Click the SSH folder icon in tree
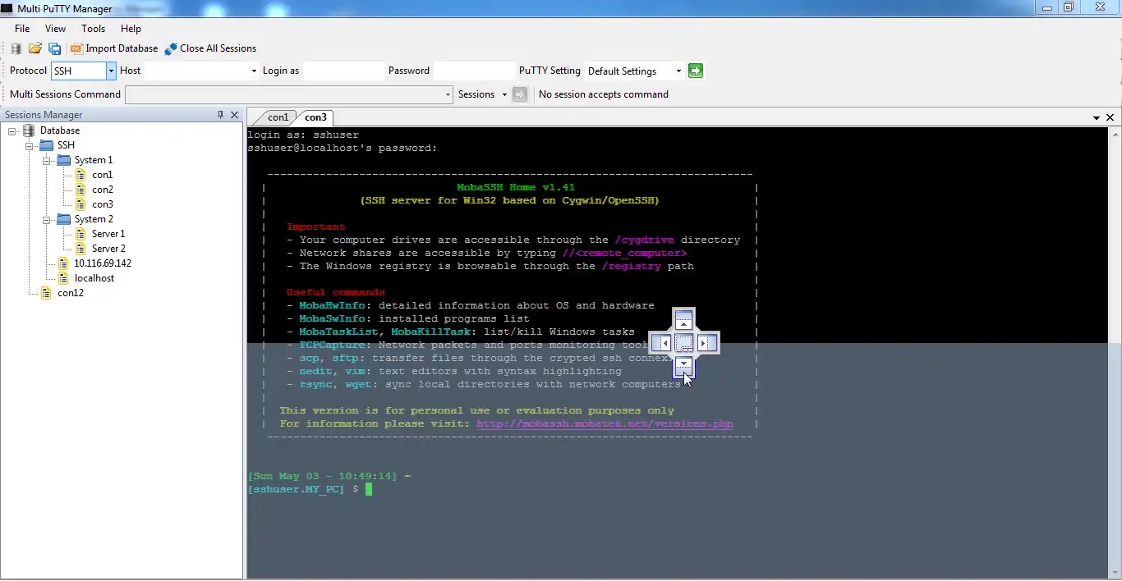The image size is (1122, 581). (x=46, y=145)
